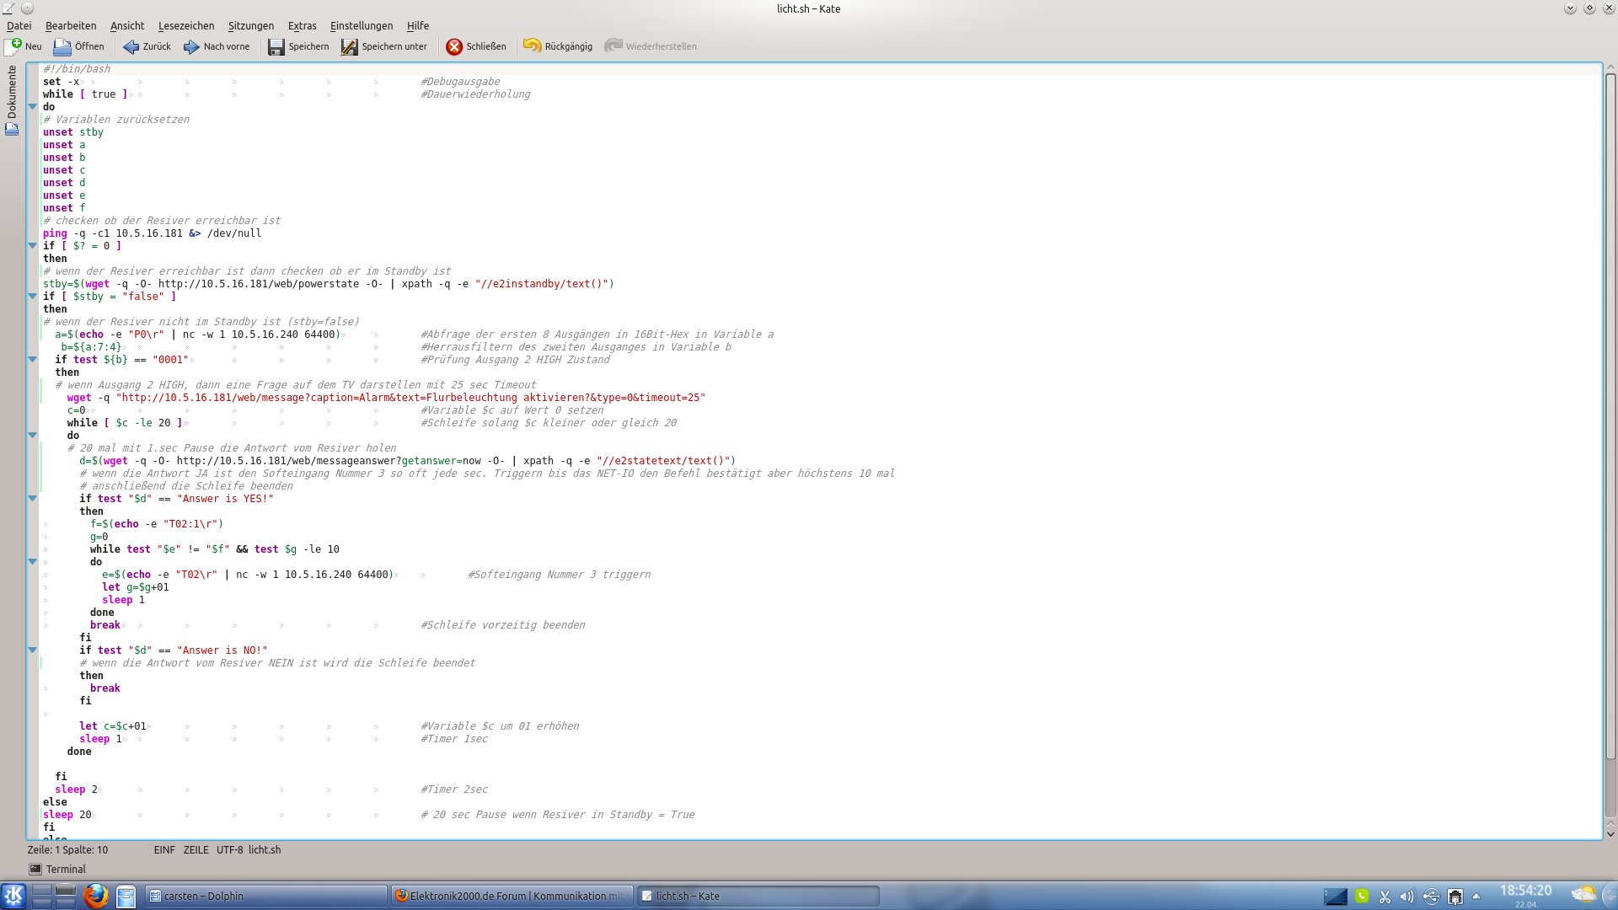Toggle the Terminal panel at bottom
This screenshot has height=910, width=1618.
pos(57,869)
